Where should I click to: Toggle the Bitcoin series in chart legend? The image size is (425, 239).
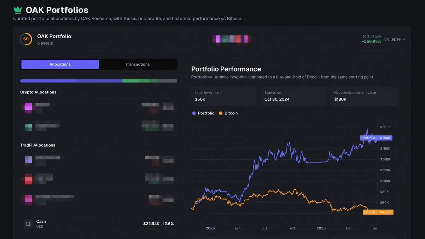coord(228,113)
